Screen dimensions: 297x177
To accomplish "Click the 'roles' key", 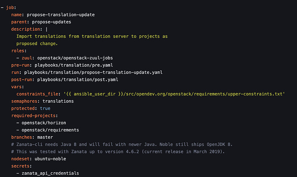I will point(19,51).
